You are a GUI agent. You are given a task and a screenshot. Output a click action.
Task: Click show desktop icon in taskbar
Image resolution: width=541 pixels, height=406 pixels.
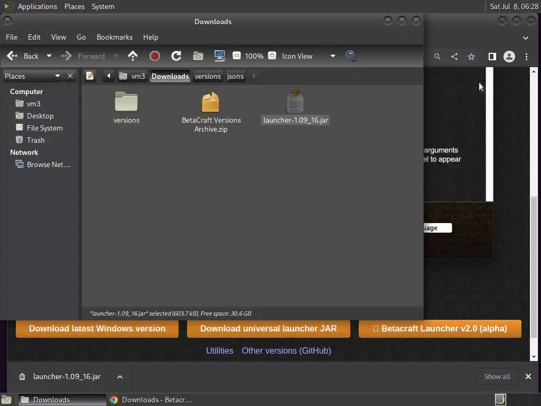[x=6, y=400]
